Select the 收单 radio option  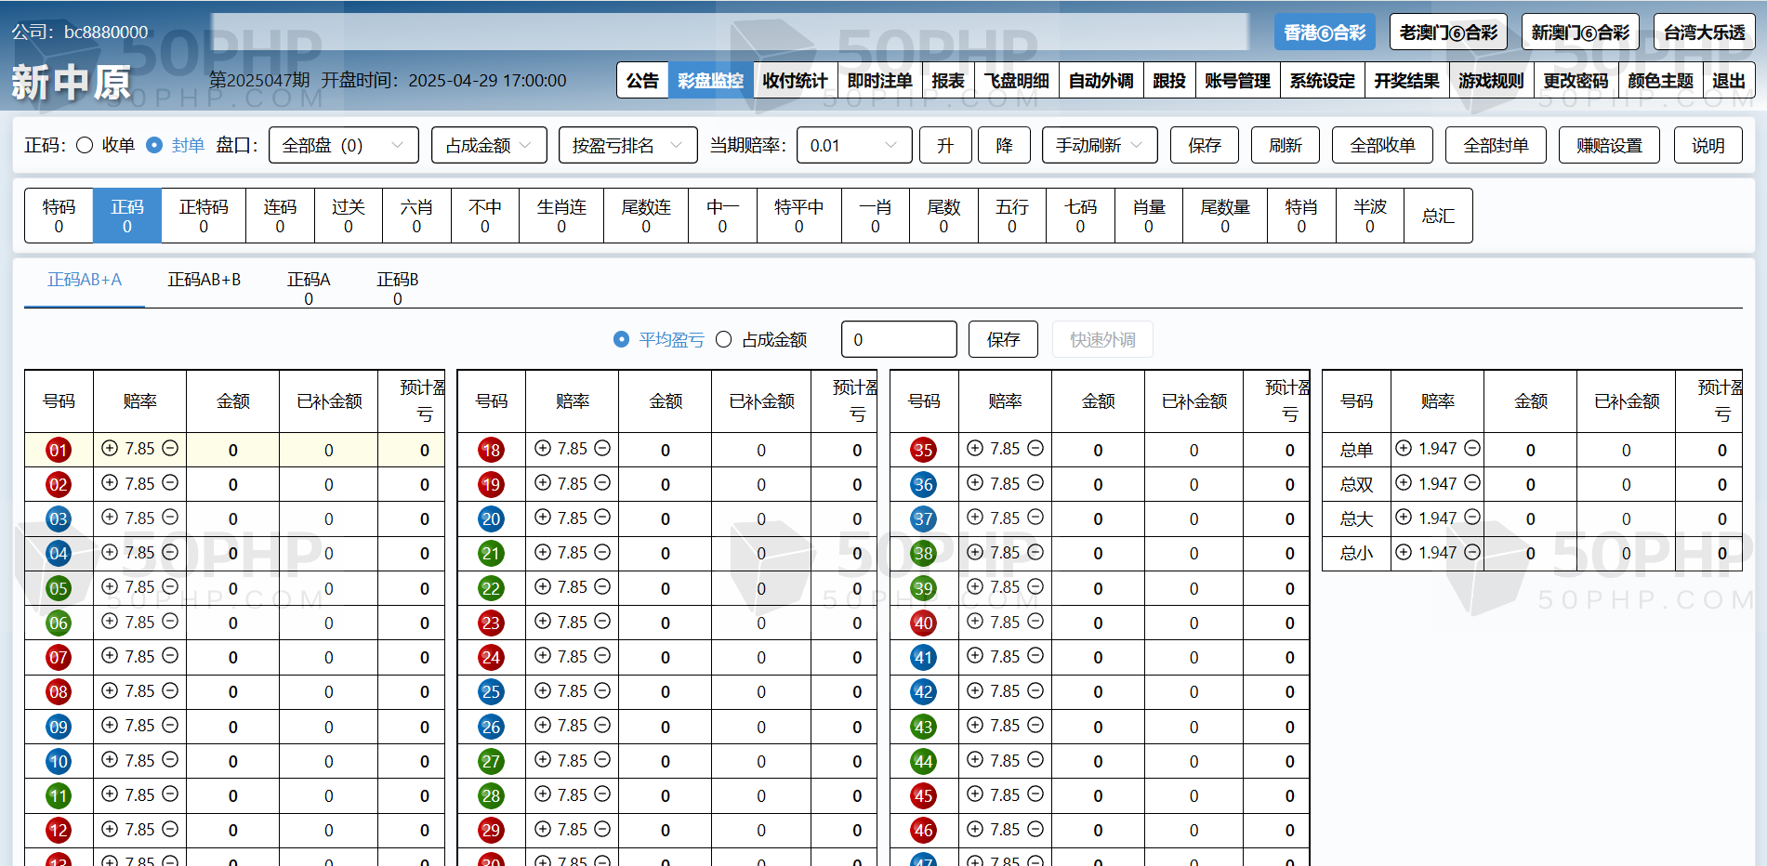tap(85, 145)
